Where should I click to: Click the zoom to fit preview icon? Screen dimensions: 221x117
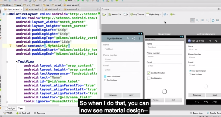[192, 20]
